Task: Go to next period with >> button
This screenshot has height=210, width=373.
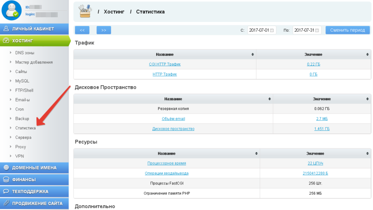Action: click(104, 30)
